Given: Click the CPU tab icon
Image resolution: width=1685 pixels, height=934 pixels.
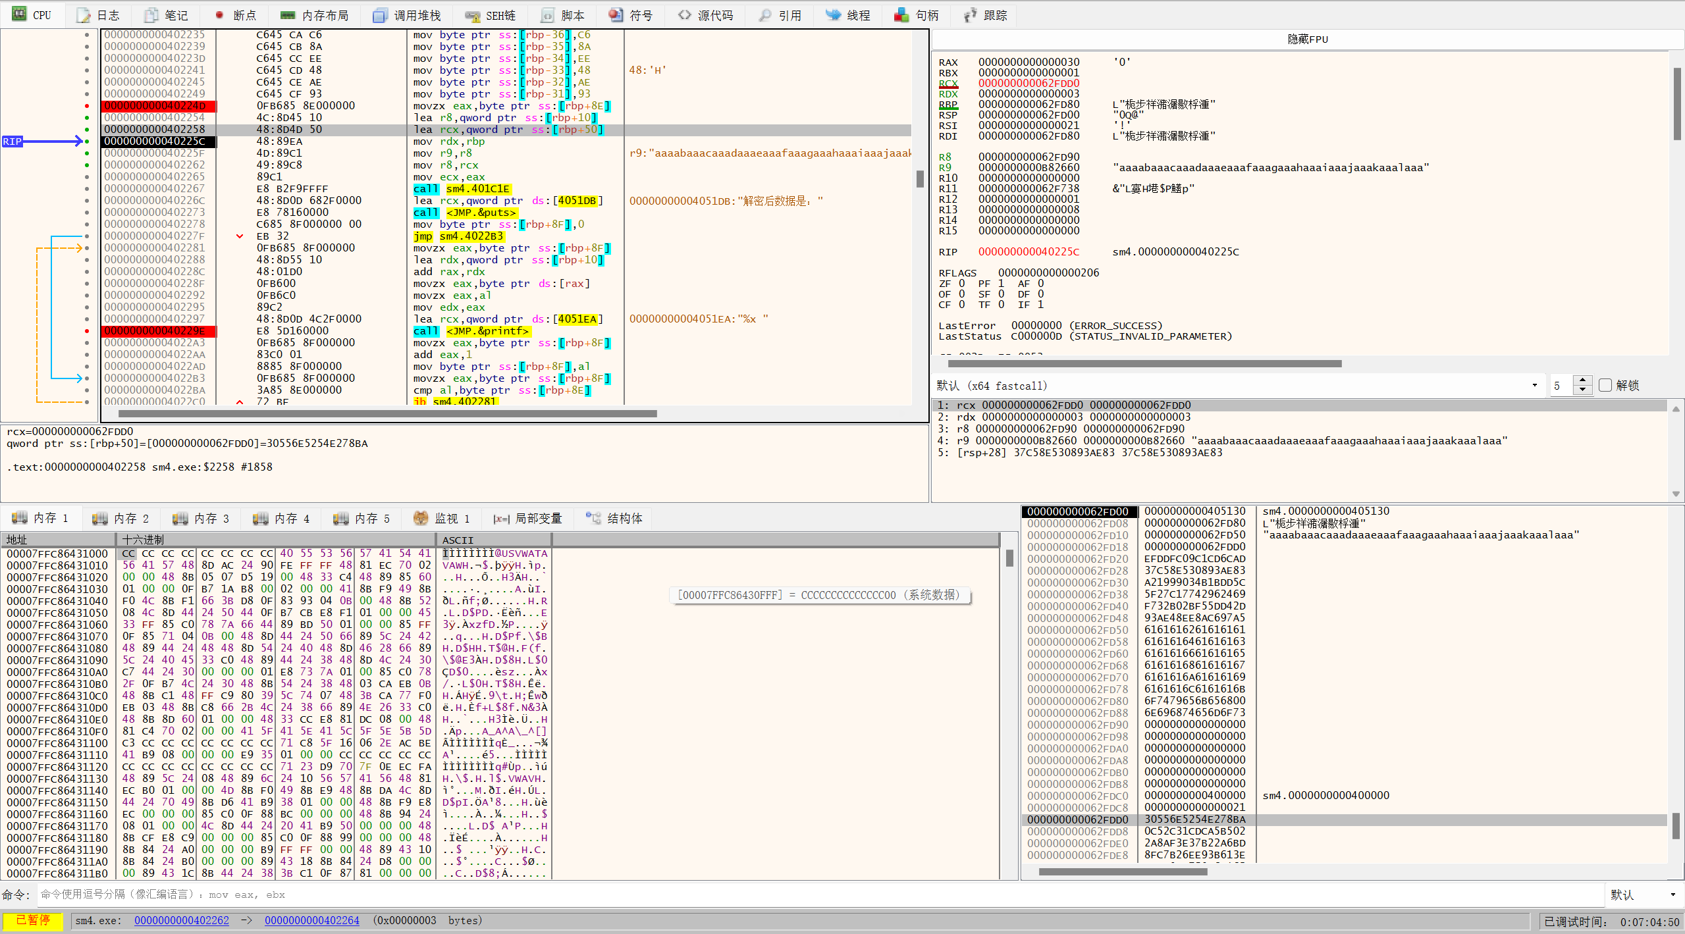Looking at the screenshot, I should (x=19, y=14).
